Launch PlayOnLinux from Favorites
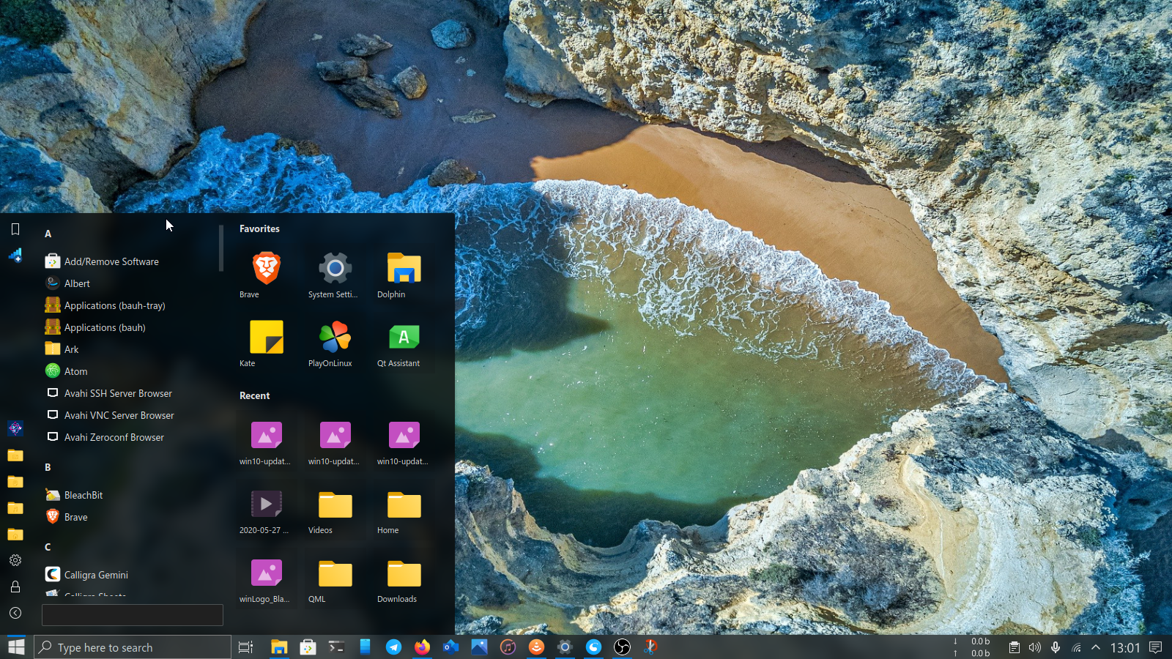1172x659 pixels. (x=335, y=338)
